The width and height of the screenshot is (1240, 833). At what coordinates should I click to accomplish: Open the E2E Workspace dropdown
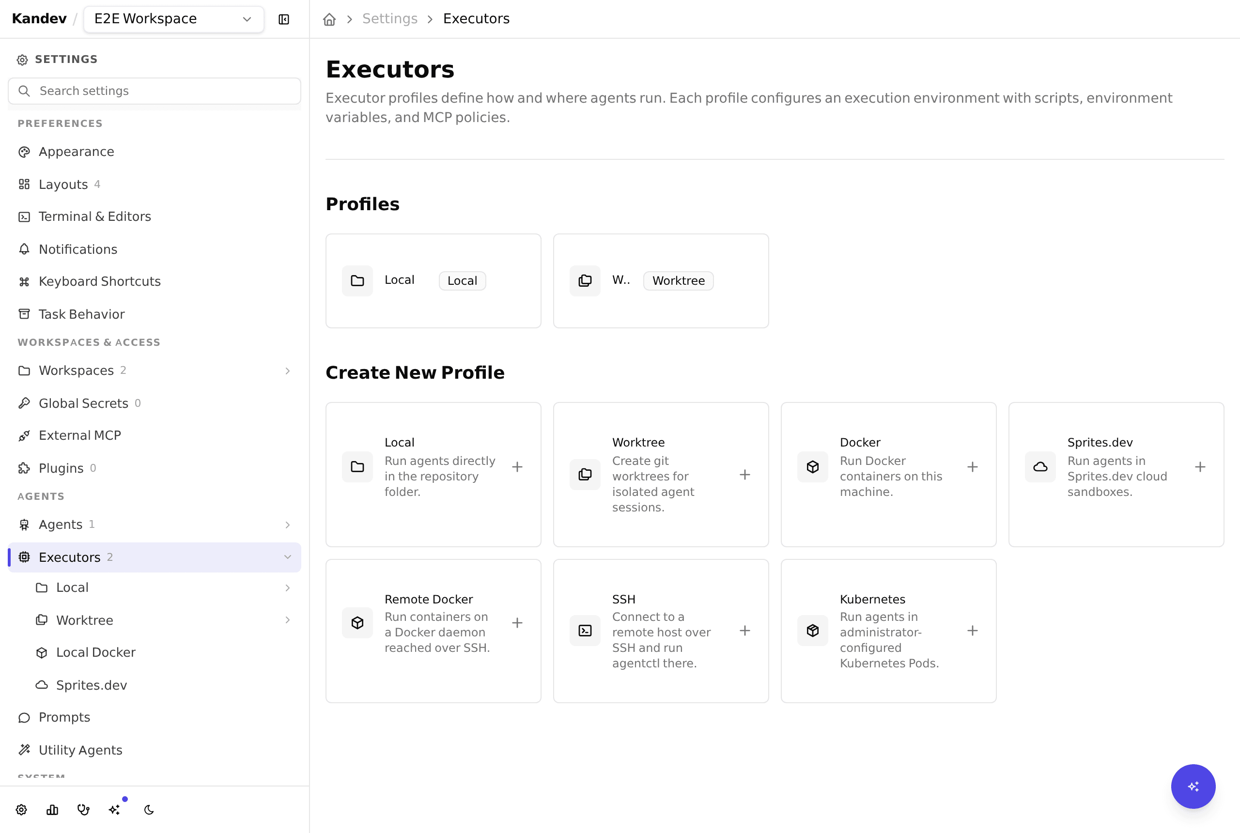pyautogui.click(x=173, y=19)
